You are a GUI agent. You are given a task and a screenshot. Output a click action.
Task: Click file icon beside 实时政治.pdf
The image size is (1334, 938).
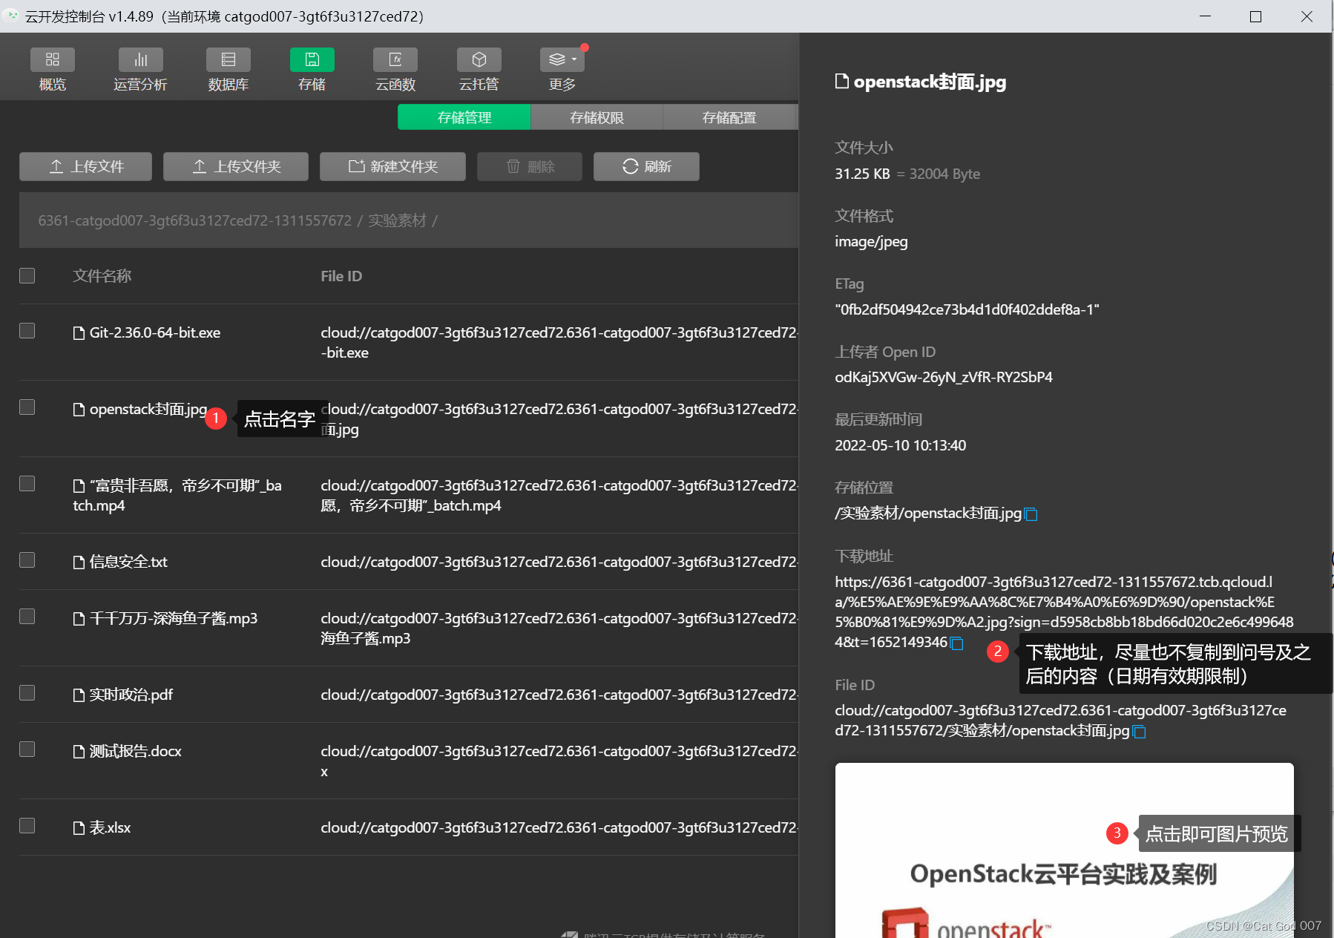(79, 695)
